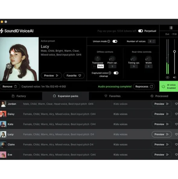Click the Out -11.6 level readout

click(171, 34)
